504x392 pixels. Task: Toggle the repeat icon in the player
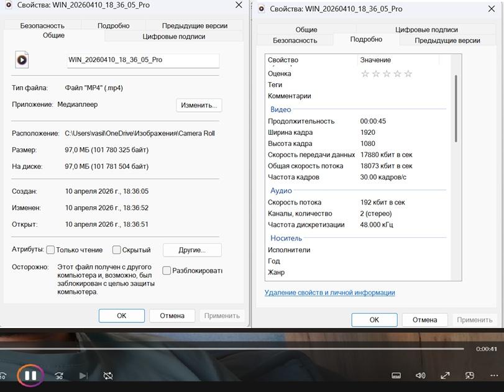108,376
